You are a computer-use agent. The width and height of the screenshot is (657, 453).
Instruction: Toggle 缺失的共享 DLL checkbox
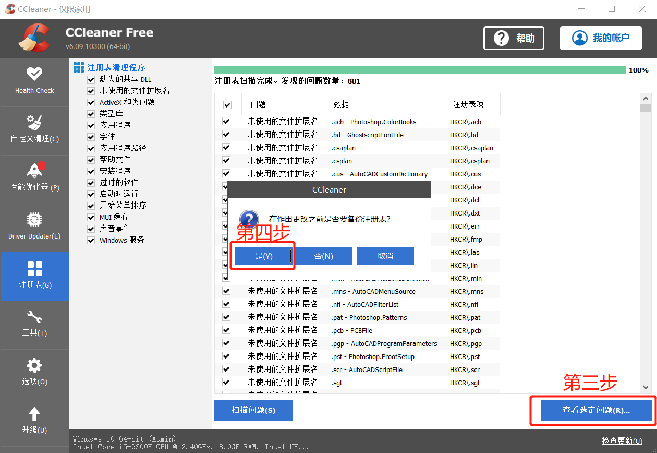coord(91,79)
